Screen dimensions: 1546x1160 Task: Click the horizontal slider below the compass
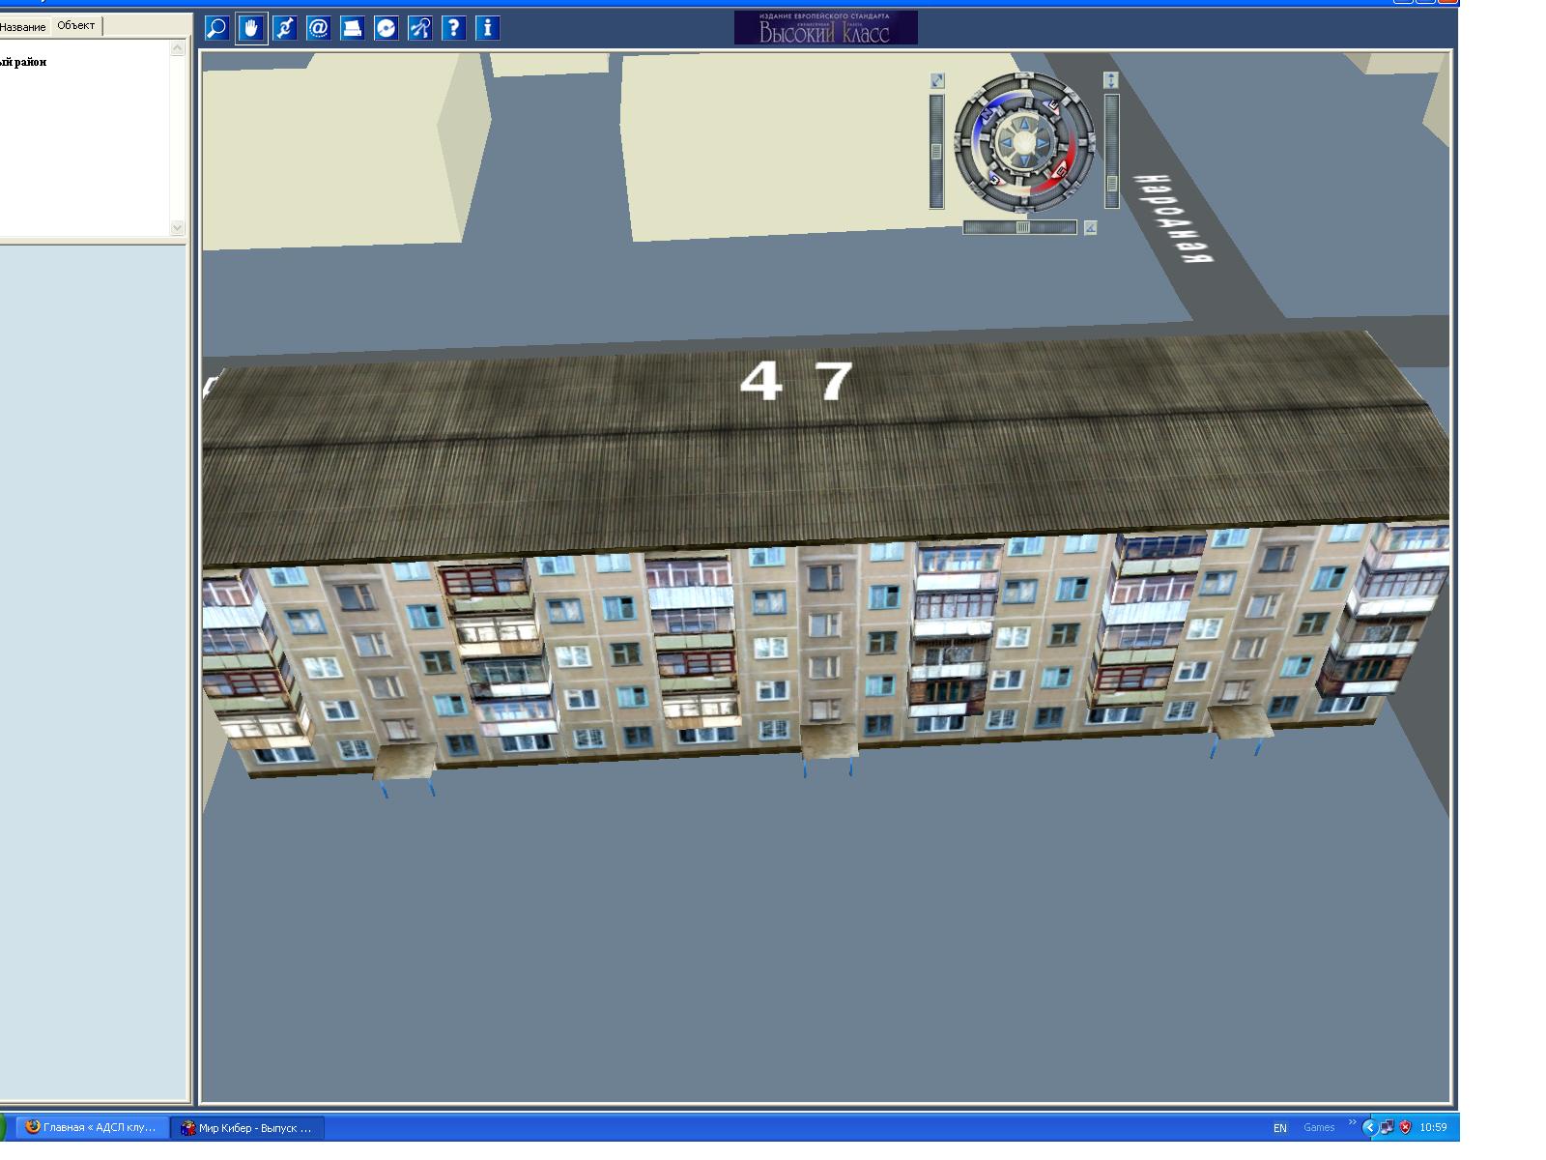point(1019,227)
